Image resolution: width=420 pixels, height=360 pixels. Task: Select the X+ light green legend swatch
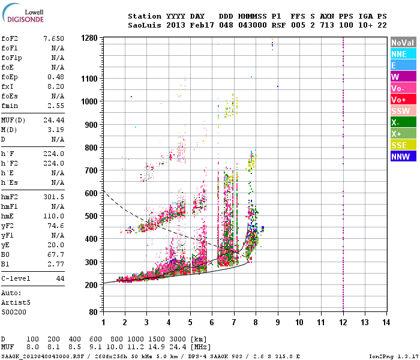tap(403, 134)
